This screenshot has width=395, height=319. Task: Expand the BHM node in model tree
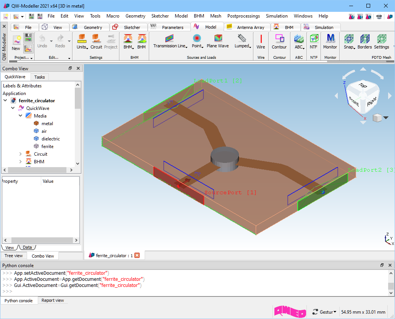20,162
